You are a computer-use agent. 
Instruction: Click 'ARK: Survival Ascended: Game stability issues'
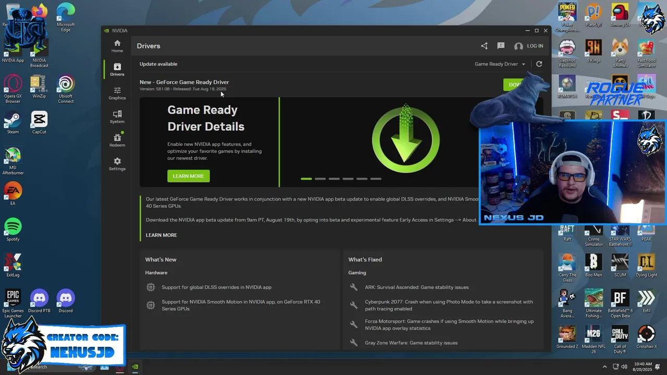pos(416,287)
